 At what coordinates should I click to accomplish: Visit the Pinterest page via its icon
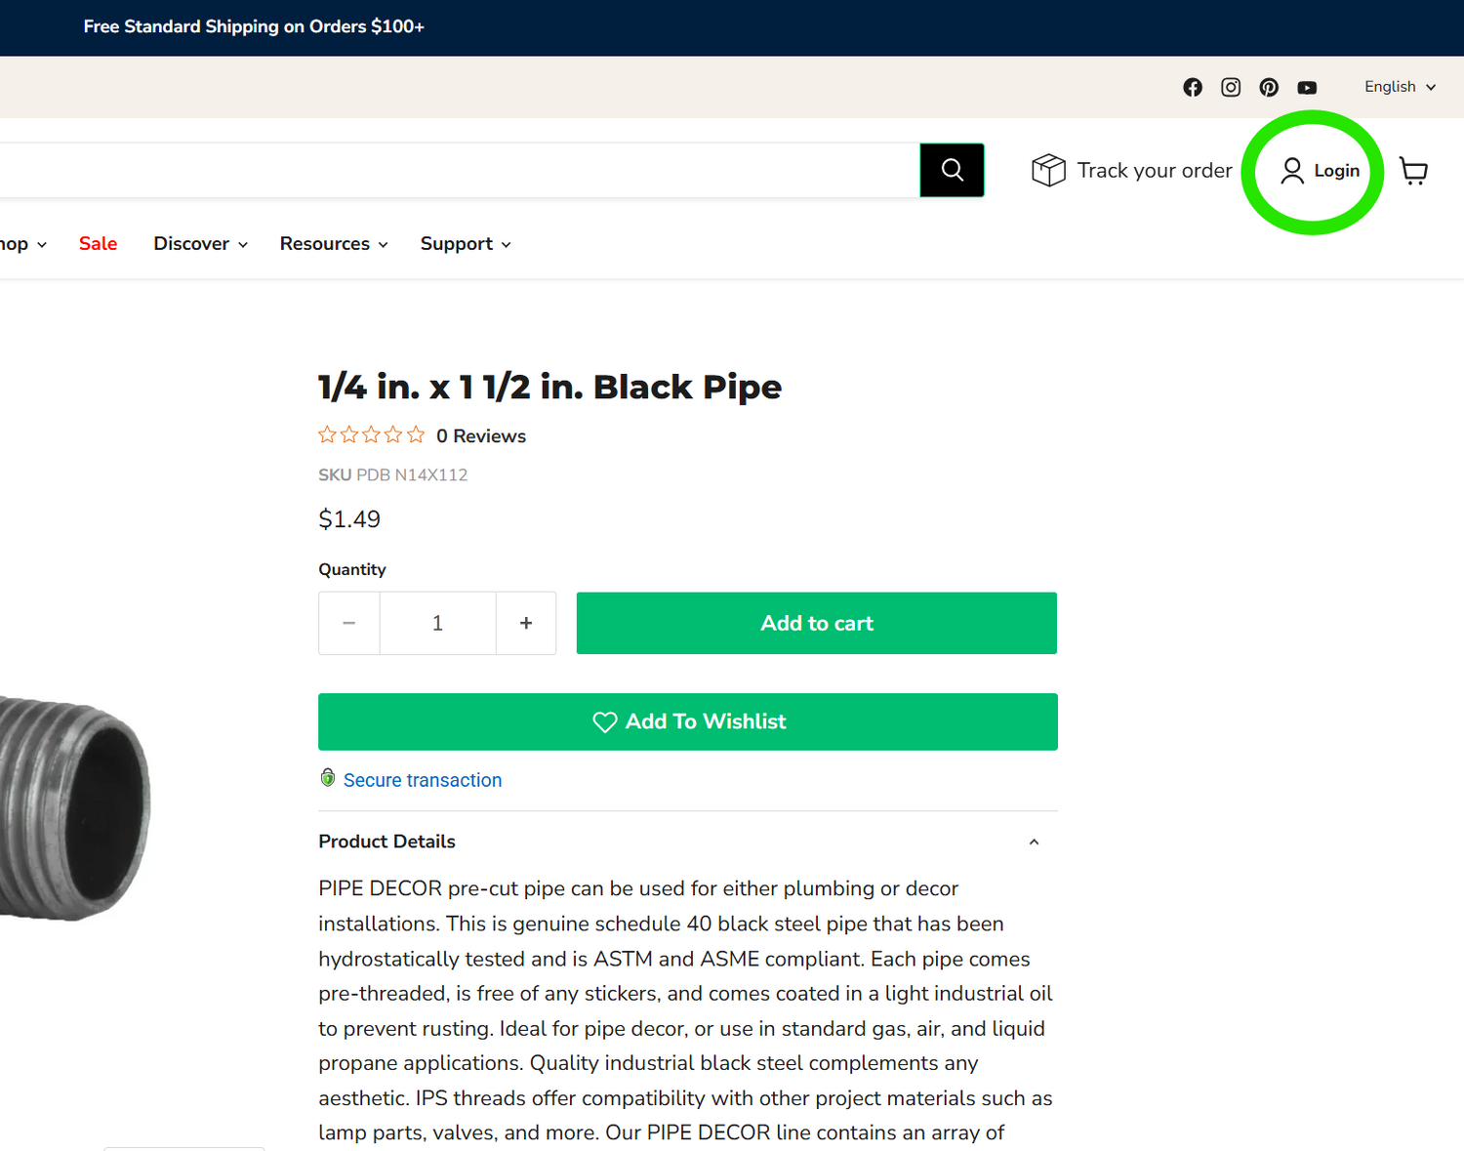[x=1268, y=87]
